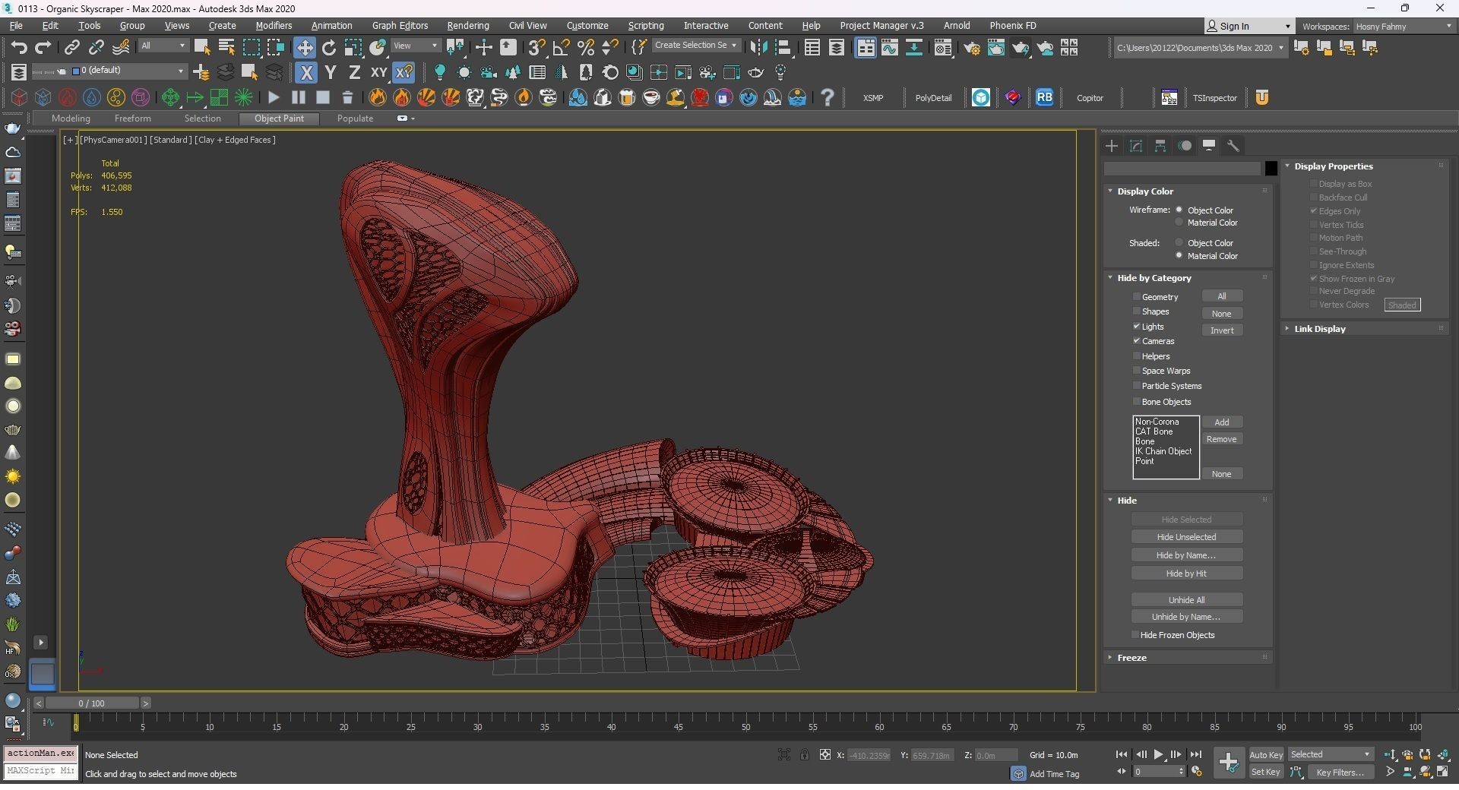Open the Motion command panel tab
Viewport: 1459px width, 790px height.
[x=1185, y=146]
